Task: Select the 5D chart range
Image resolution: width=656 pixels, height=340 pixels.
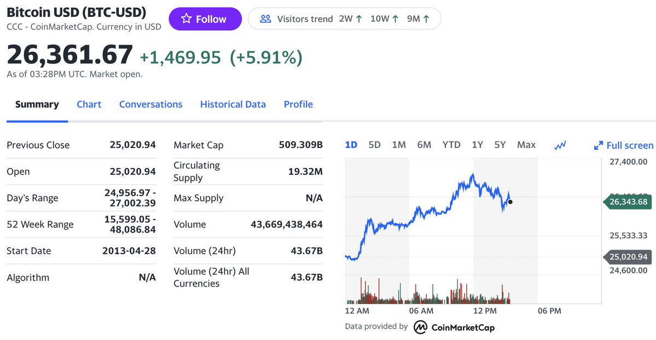Action: click(x=374, y=145)
